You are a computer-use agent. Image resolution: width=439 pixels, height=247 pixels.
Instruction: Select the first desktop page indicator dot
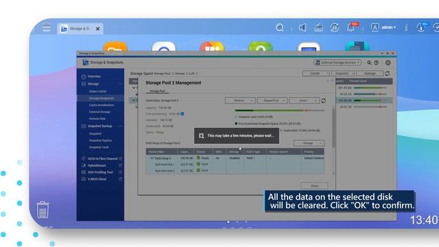pyautogui.click(x=228, y=222)
